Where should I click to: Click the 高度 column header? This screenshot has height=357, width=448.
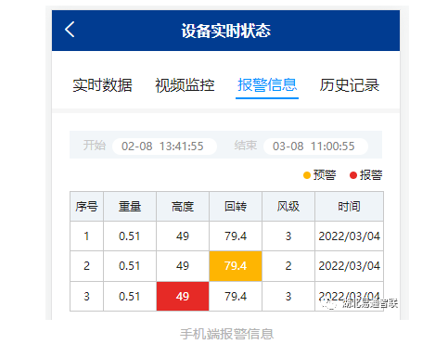point(183,206)
